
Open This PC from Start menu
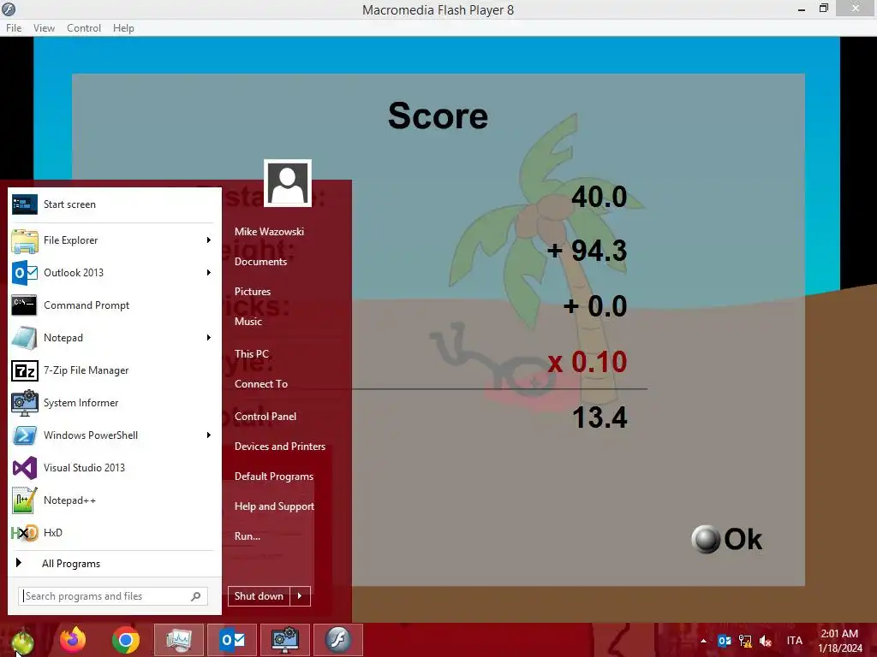252,353
